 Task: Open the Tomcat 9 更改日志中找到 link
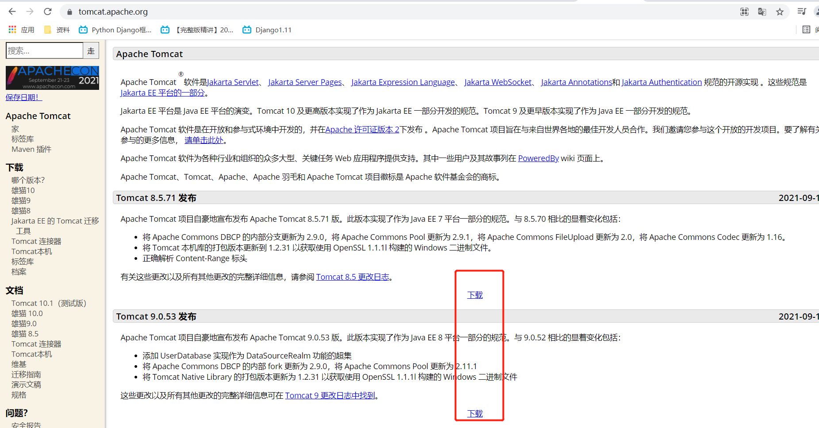click(330, 395)
